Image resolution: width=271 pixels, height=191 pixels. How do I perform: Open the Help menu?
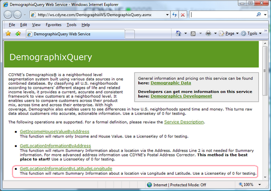pyautogui.click(x=86, y=25)
